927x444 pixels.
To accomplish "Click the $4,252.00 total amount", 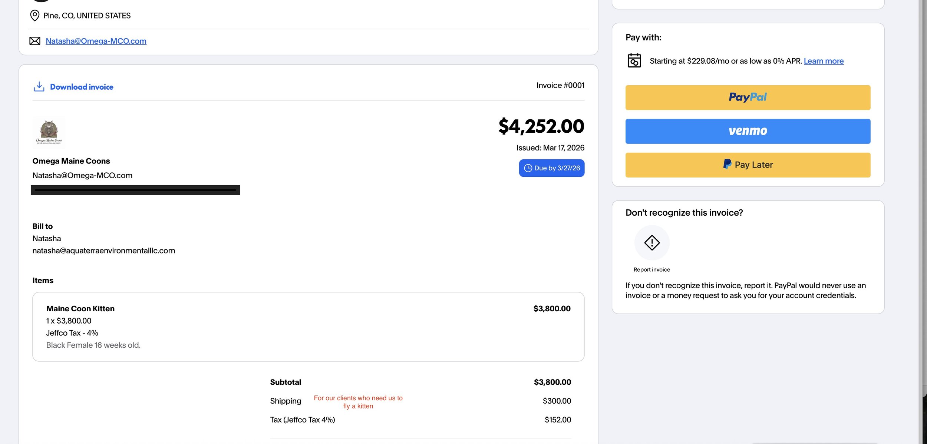I will coord(541,126).
